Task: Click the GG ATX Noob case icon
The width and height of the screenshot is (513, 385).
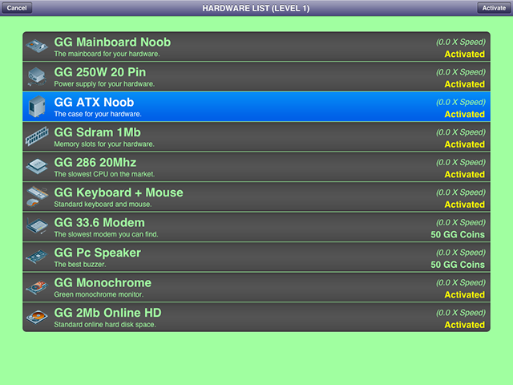Action: point(37,107)
